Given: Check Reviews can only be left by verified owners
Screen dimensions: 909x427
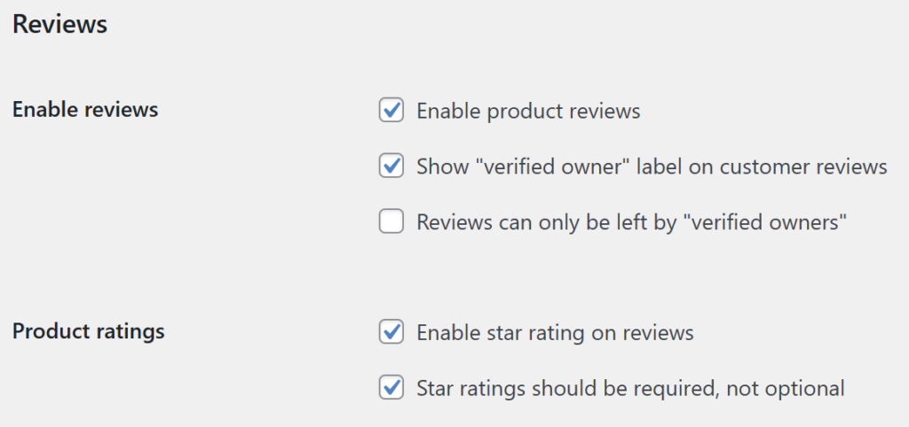Looking at the screenshot, I should pos(391,221).
